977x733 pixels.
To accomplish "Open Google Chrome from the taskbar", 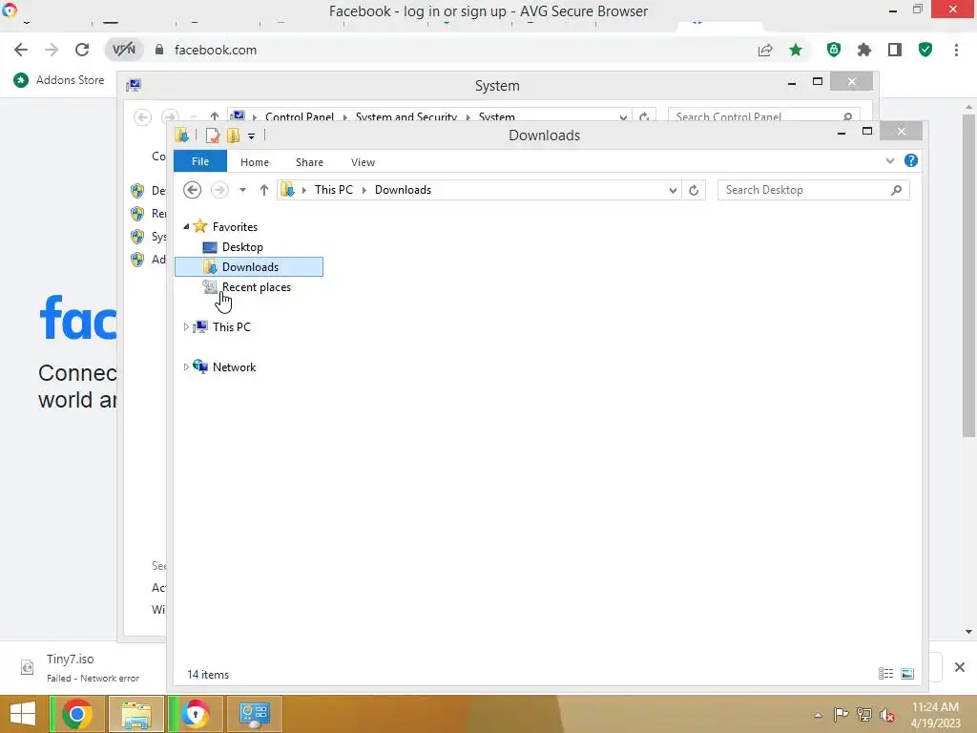I will point(77,714).
